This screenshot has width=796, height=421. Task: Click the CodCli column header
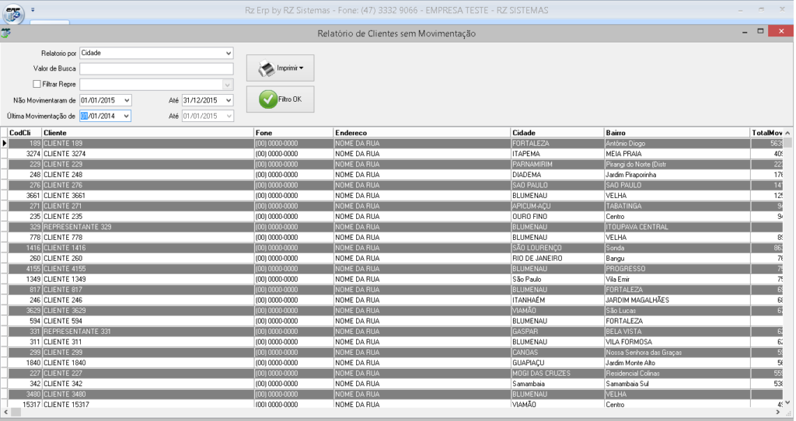click(x=24, y=133)
